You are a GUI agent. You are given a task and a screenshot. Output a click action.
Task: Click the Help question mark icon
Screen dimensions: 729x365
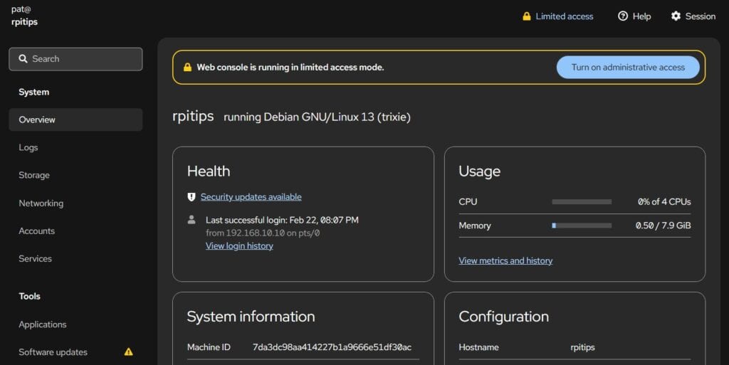[x=623, y=16]
